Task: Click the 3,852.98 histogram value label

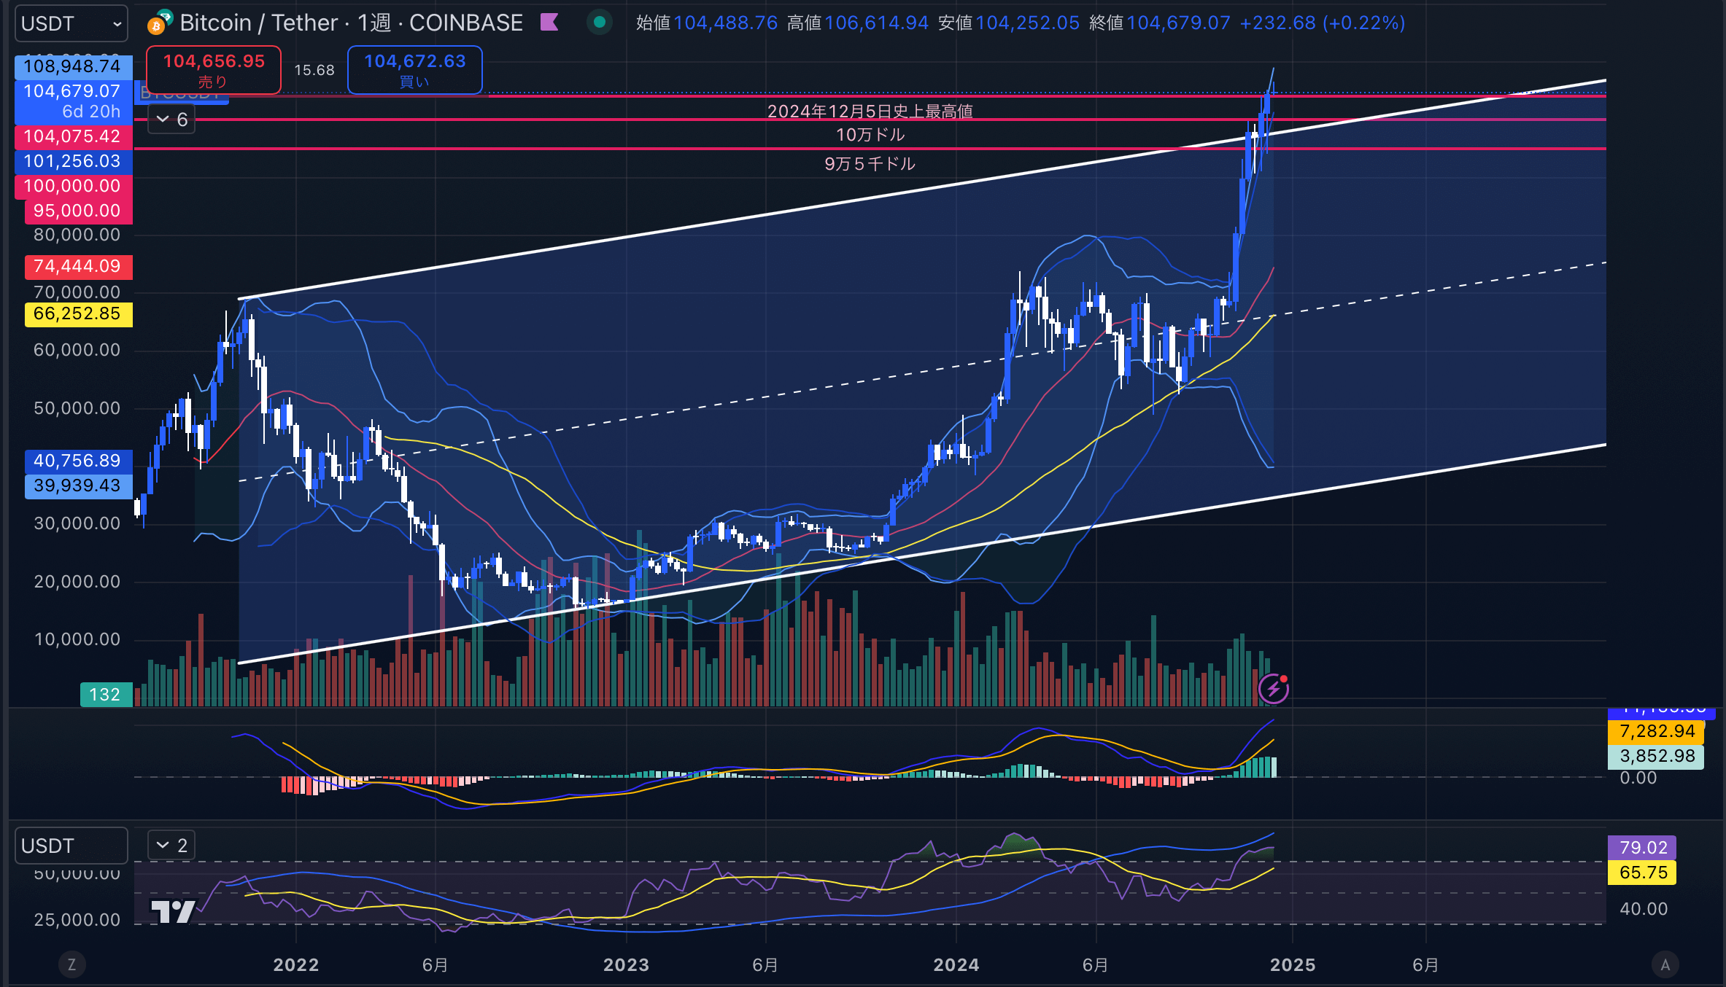Action: coord(1656,756)
